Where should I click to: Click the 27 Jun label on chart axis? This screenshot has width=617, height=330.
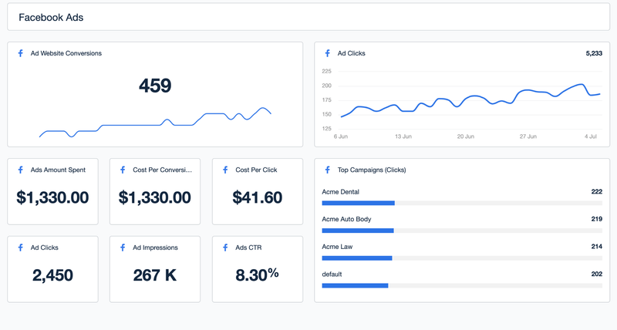(x=528, y=136)
